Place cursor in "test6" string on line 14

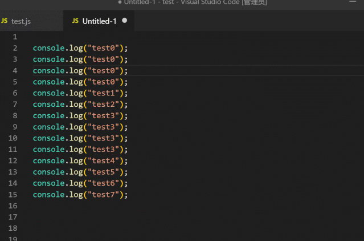pyautogui.click(x=103, y=183)
